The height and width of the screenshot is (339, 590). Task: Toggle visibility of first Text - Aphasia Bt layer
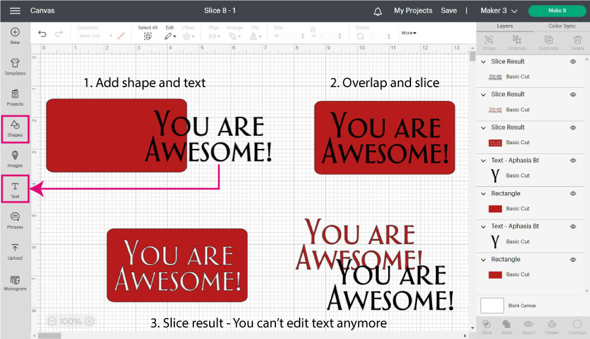pos(573,160)
